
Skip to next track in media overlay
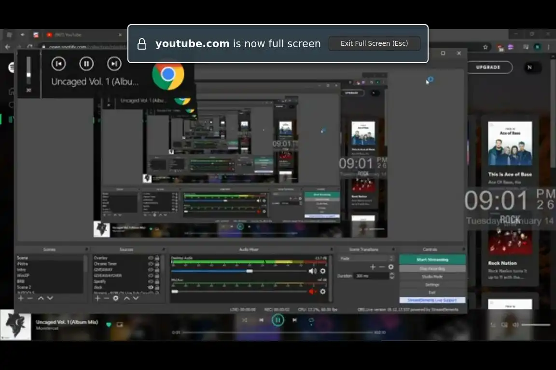pyautogui.click(x=114, y=64)
